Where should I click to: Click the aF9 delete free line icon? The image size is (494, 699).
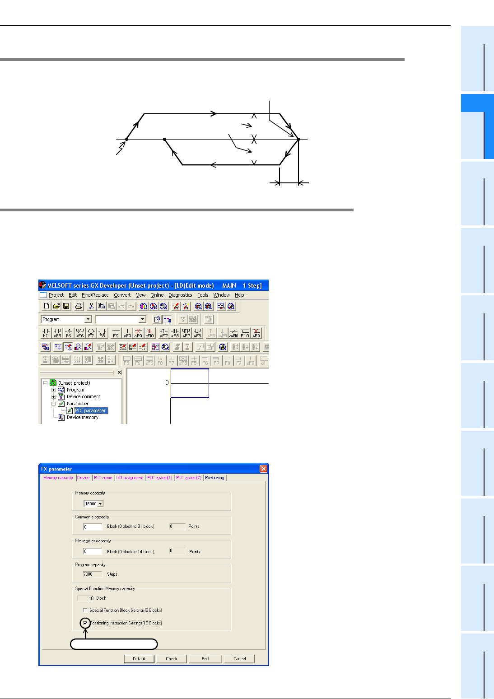(256, 333)
